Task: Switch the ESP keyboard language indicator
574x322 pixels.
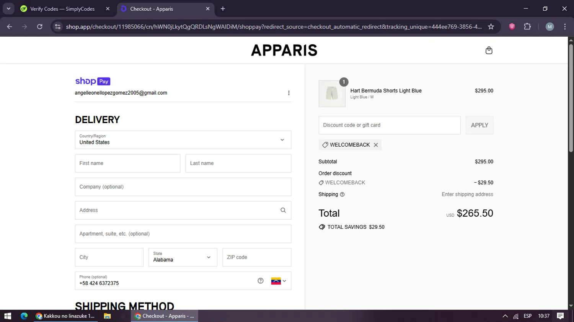Action: tap(528, 316)
